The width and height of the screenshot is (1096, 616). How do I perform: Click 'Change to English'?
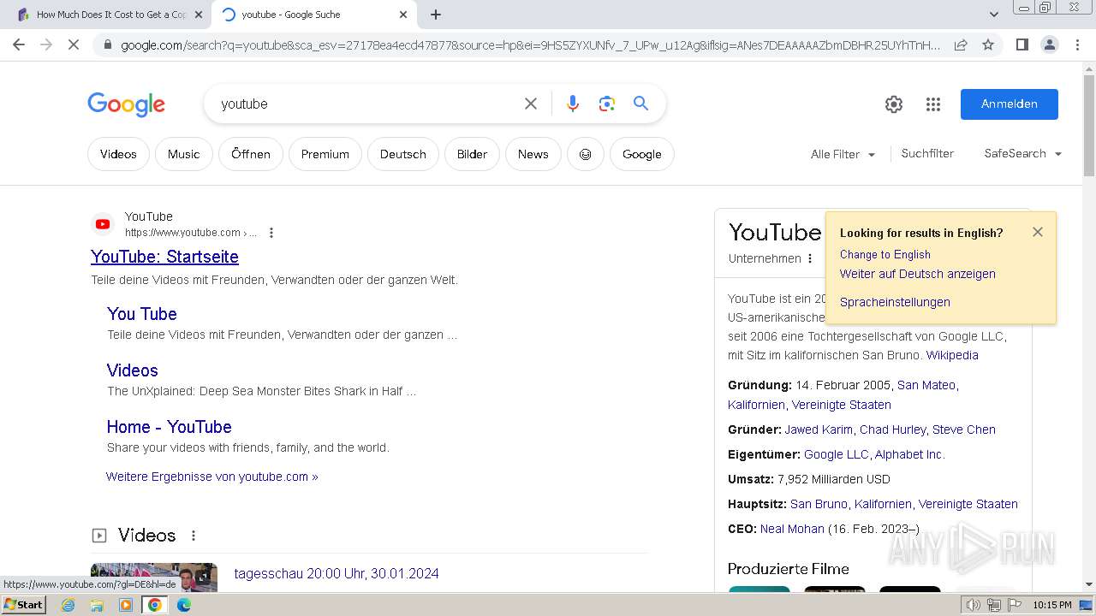(x=885, y=254)
